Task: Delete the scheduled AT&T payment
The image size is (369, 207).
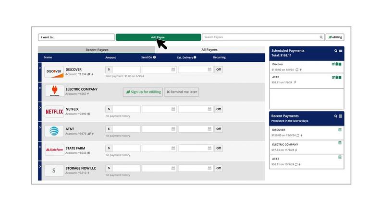Action: [x=336, y=77]
